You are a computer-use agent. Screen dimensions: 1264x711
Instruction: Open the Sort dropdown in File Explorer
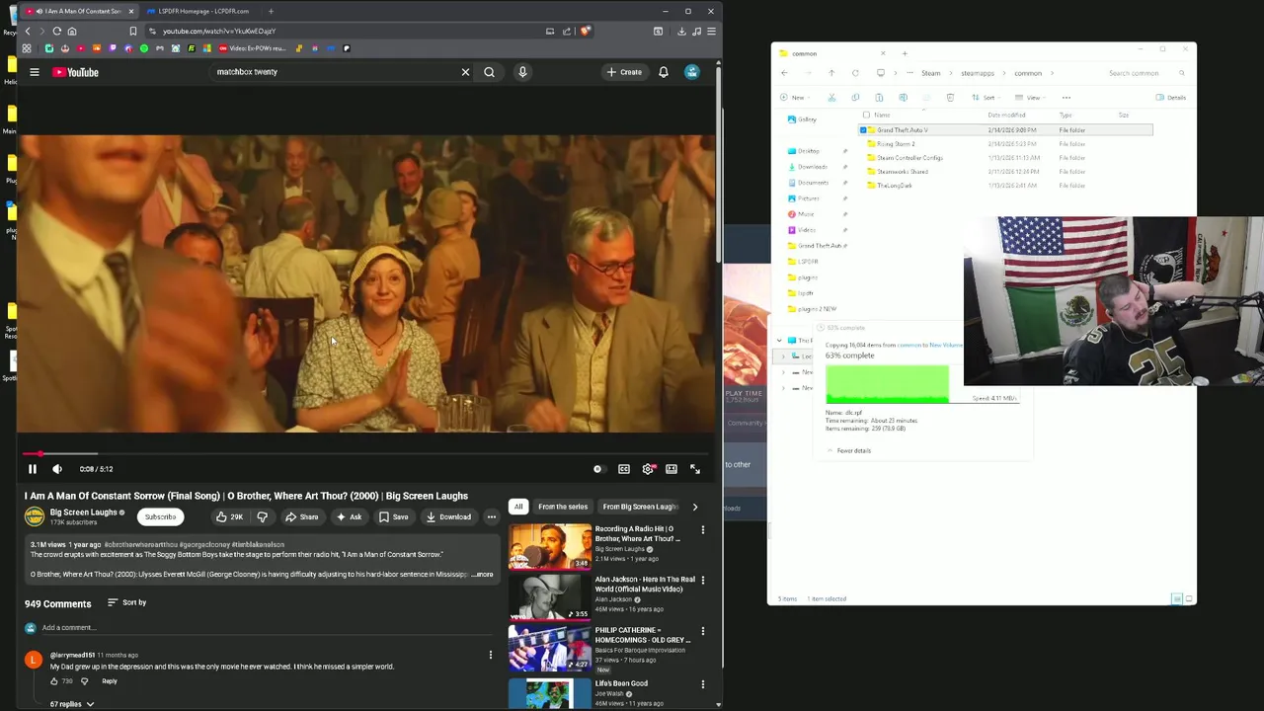pyautogui.click(x=986, y=98)
